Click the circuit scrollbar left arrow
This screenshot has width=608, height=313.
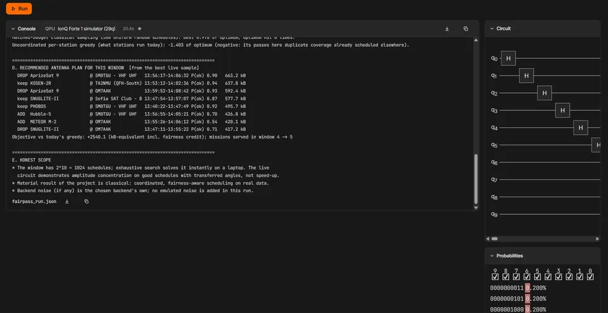(x=488, y=238)
